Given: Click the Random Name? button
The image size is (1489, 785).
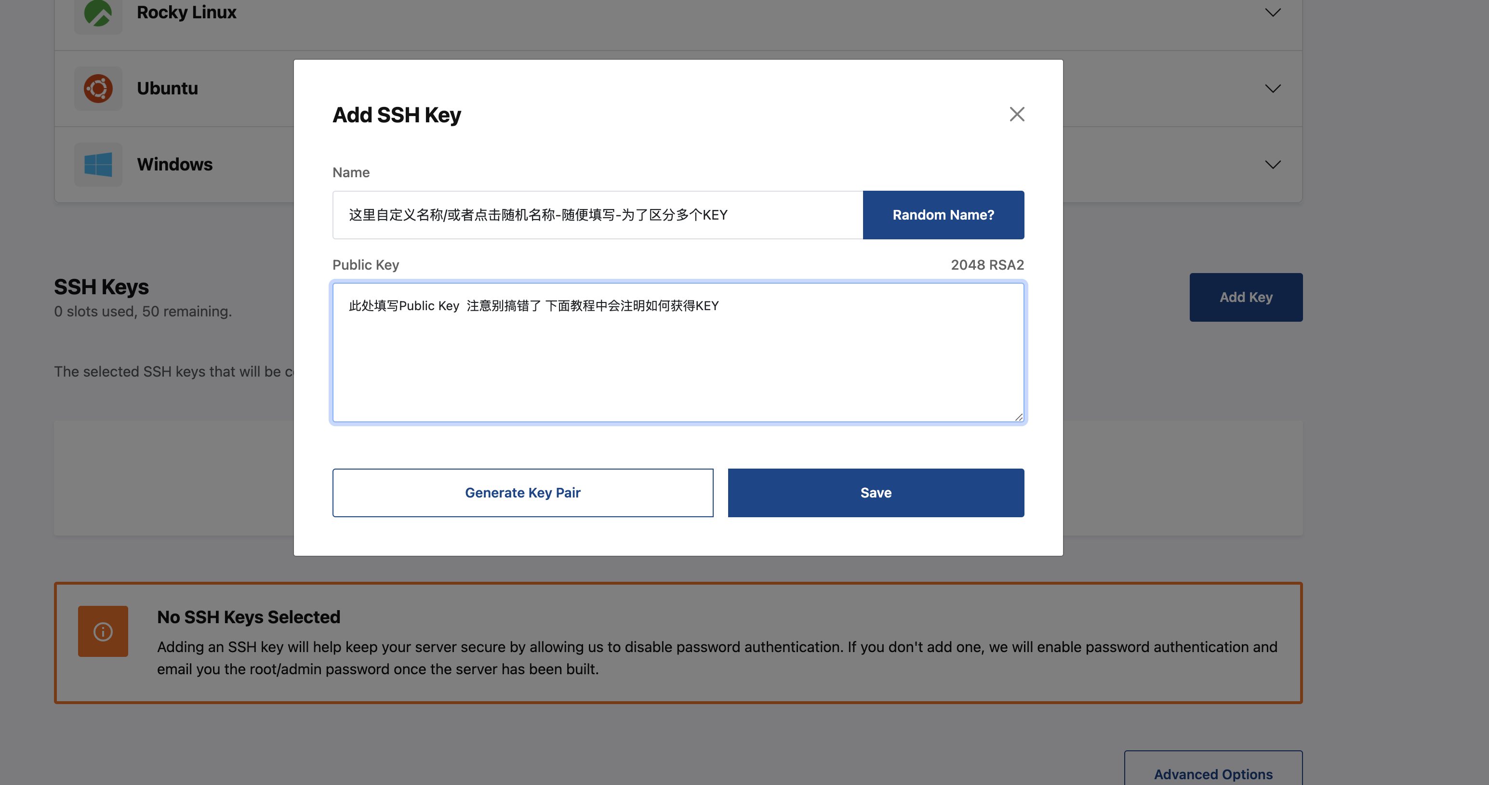Looking at the screenshot, I should pyautogui.click(x=943, y=215).
